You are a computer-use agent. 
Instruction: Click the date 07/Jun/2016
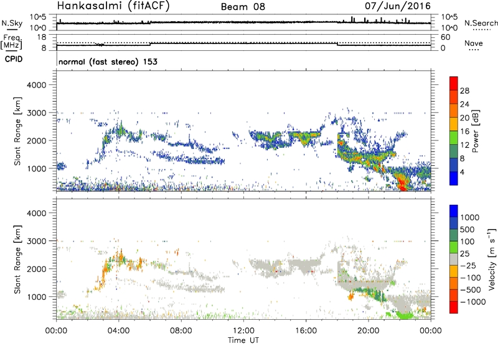click(398, 6)
